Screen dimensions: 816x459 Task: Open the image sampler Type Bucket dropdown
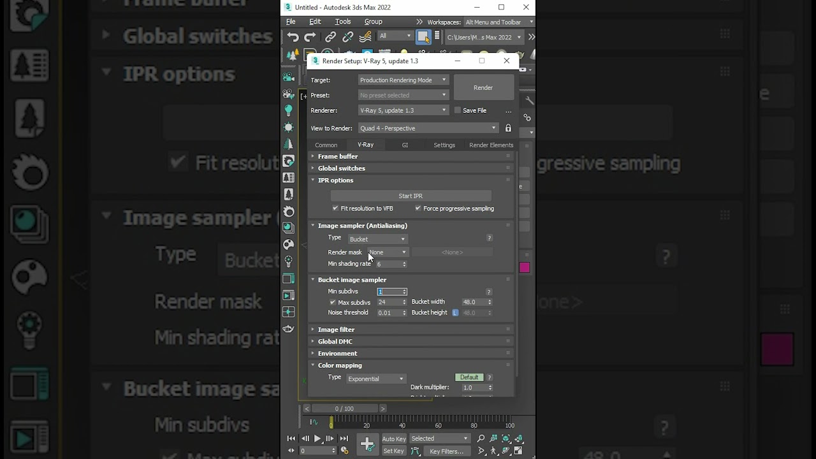click(x=377, y=239)
